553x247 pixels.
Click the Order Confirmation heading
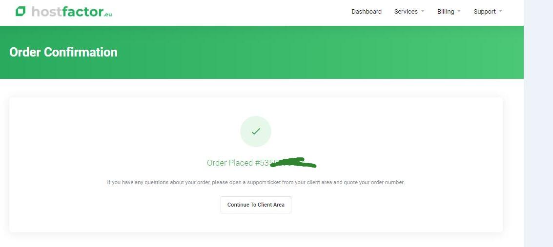tap(63, 52)
